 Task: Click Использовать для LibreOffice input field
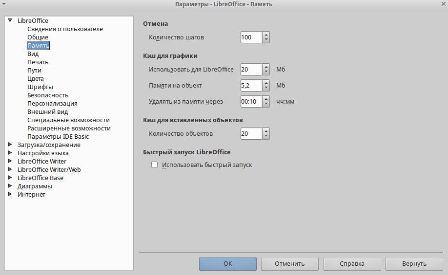251,69
